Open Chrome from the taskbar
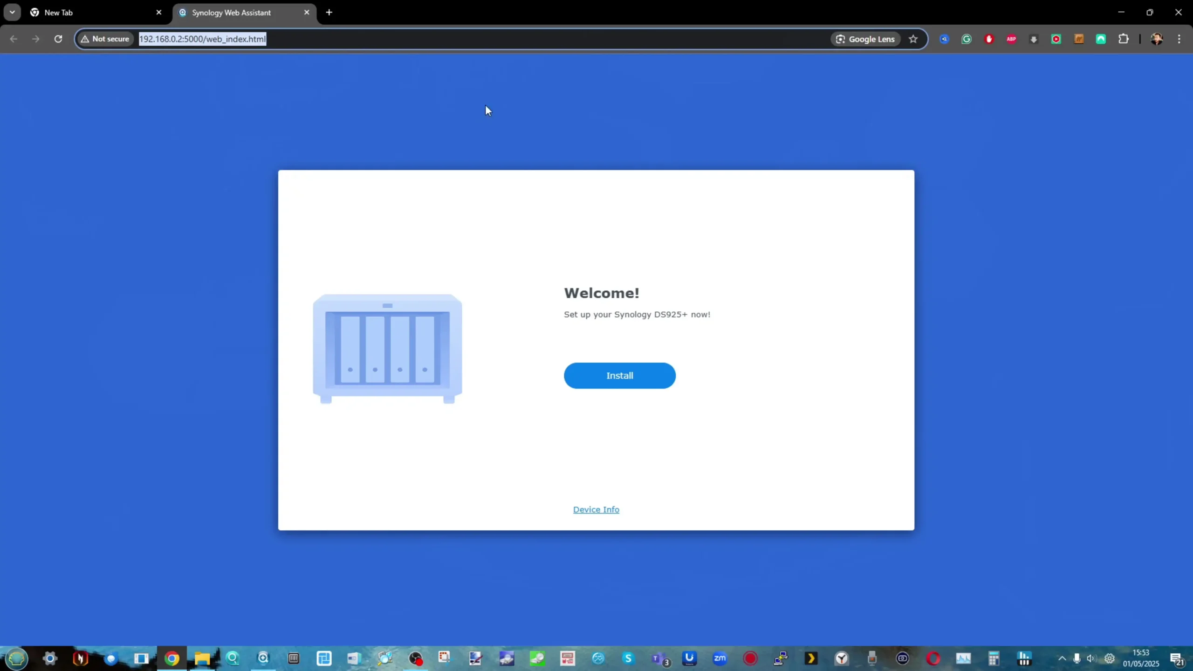Viewport: 1193px width, 671px height. tap(172, 658)
